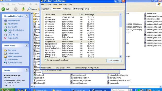Viewport: 162px width, 91px height.
Task: Open Task Manager File menu
Action: click(42, 5)
